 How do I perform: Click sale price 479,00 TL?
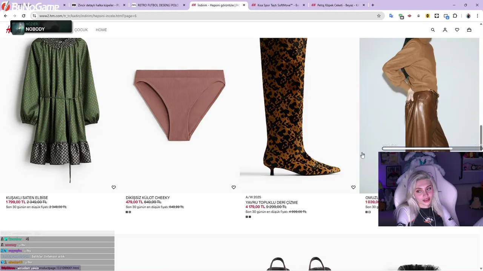click(x=134, y=202)
